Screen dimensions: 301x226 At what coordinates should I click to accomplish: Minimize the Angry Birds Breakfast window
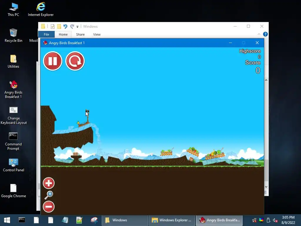(x=230, y=43)
